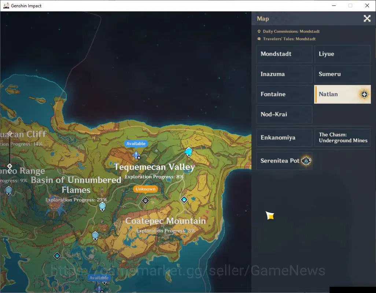Click the Tequemecan Valley area label

[x=154, y=167]
